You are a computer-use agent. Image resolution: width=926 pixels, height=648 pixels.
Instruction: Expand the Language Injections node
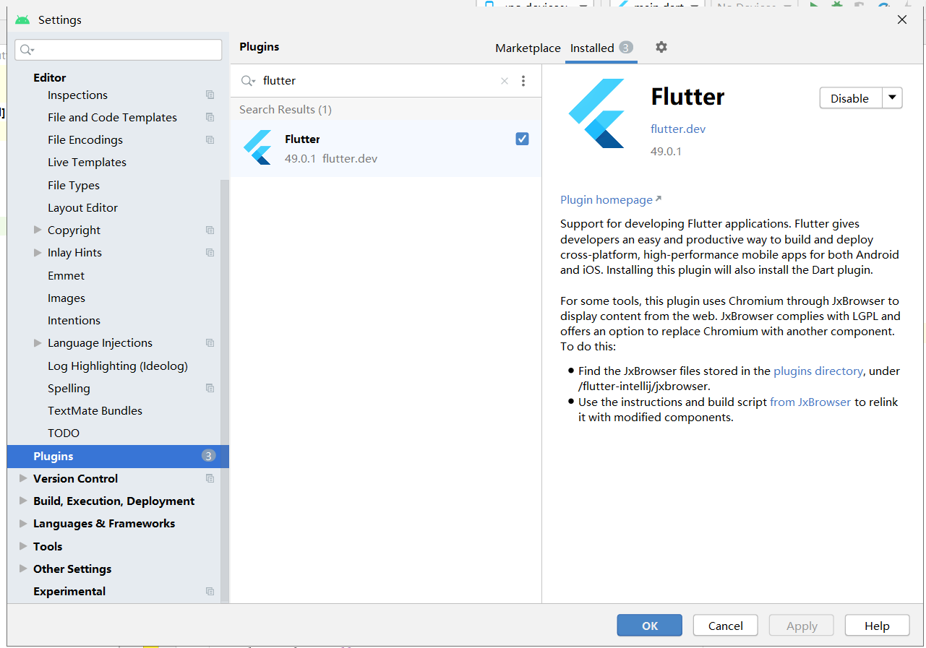click(x=38, y=342)
